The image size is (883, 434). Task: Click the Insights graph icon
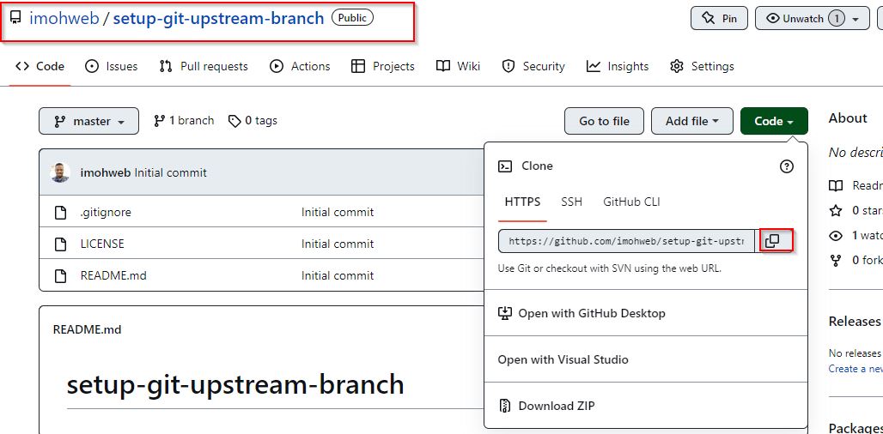(x=593, y=66)
